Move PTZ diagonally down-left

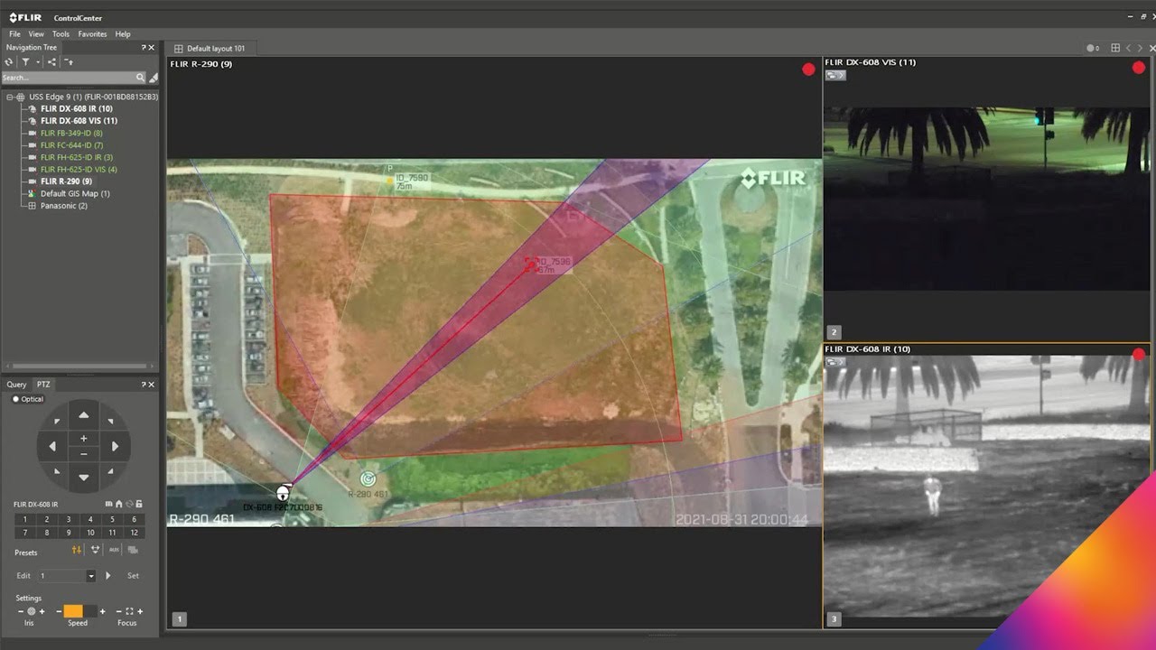click(x=57, y=470)
